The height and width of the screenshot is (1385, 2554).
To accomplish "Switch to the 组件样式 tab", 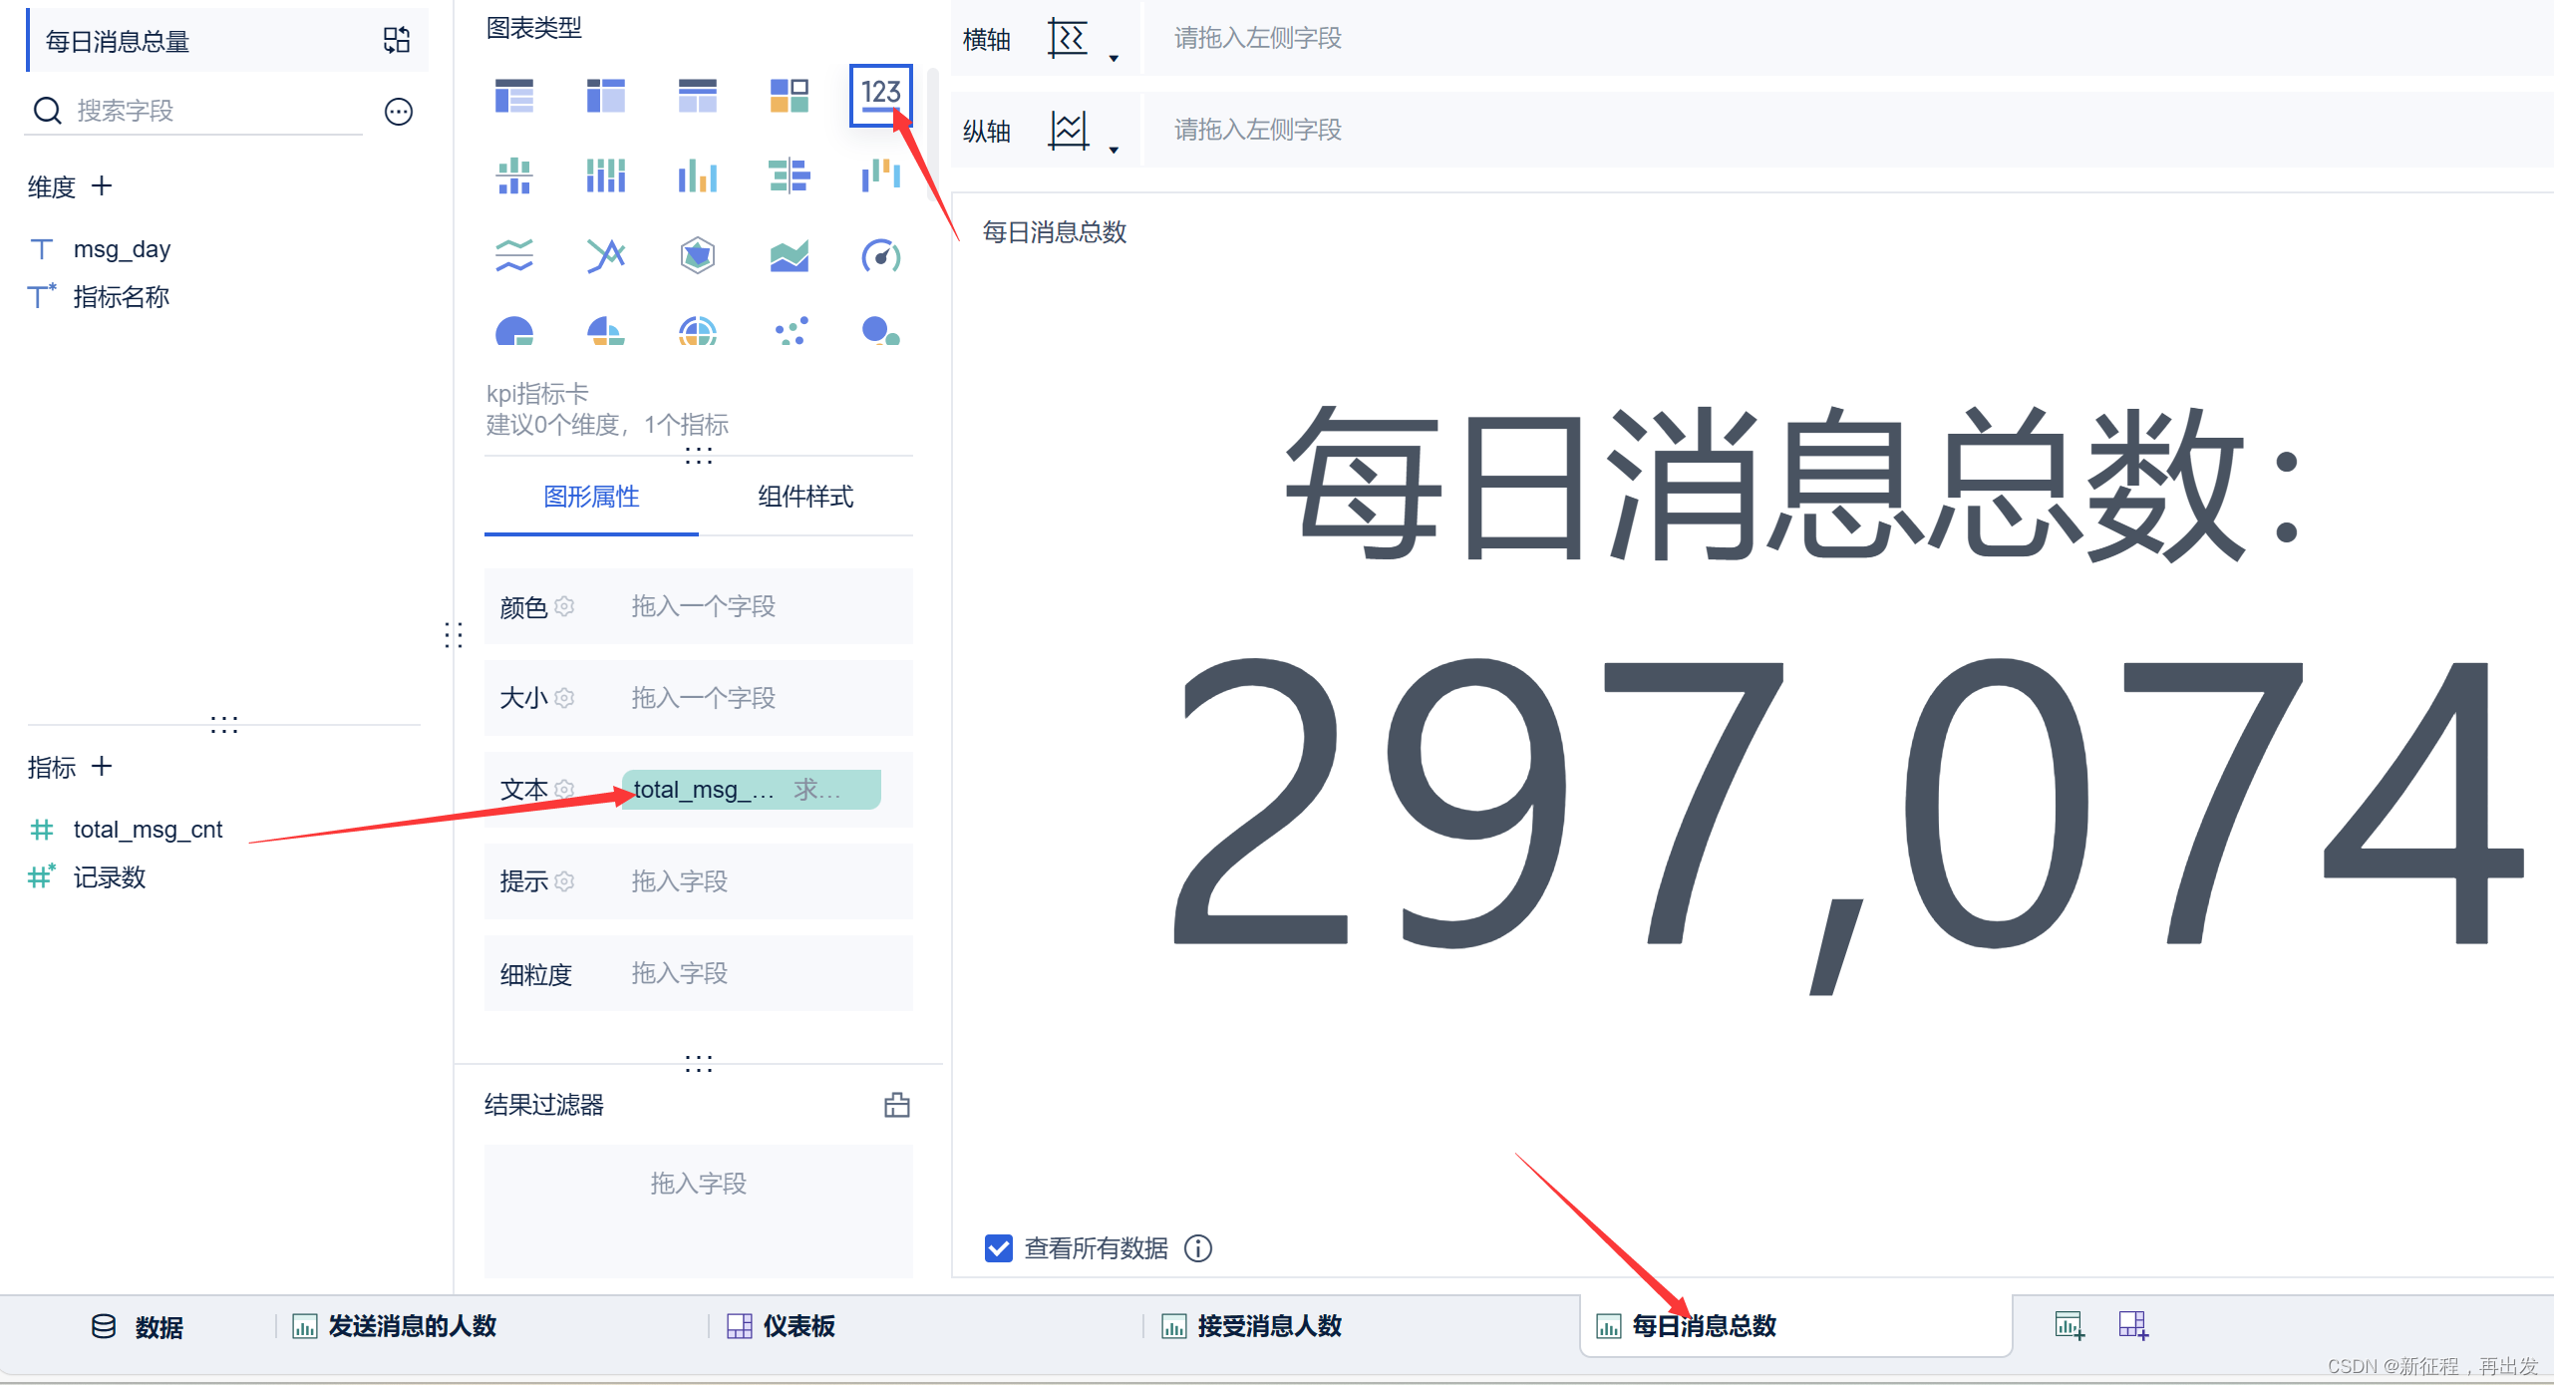I will click(x=805, y=497).
